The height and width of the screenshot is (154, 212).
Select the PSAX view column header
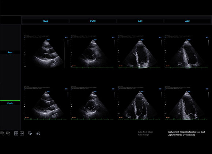pos(93,21)
